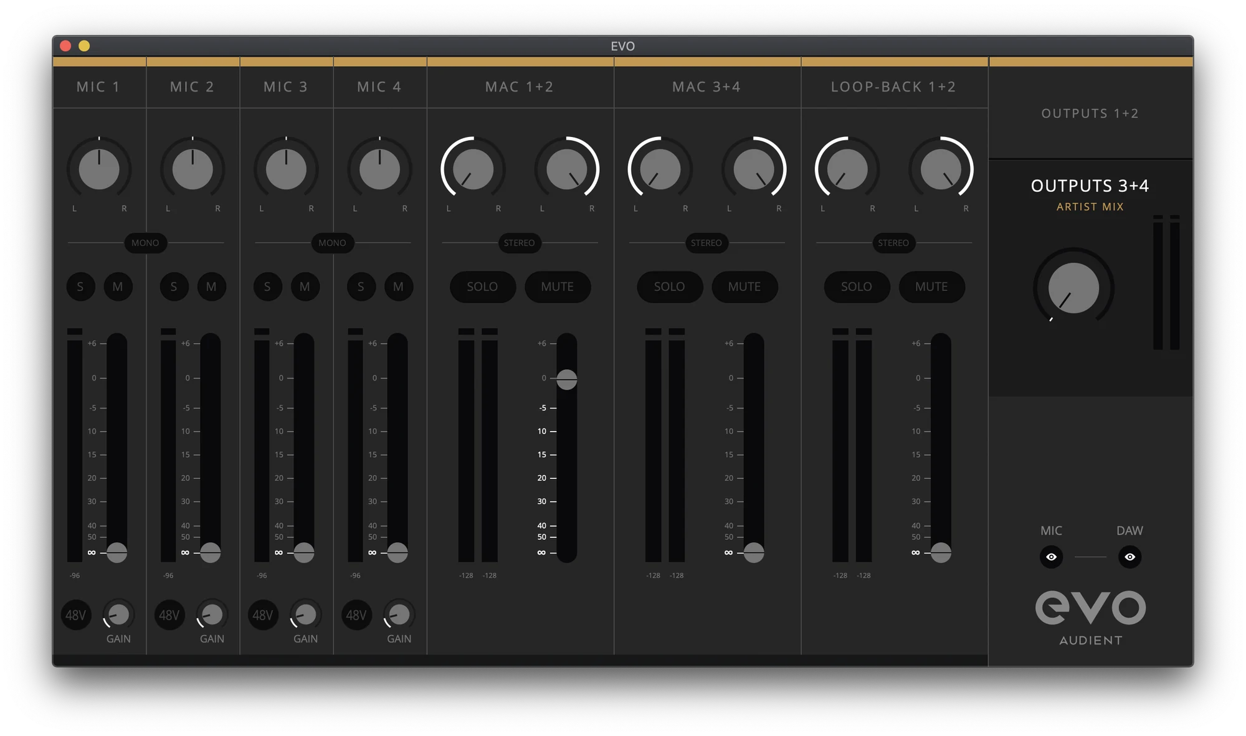Mute MIC 2 with the M button
This screenshot has width=1246, height=736.
(x=211, y=286)
